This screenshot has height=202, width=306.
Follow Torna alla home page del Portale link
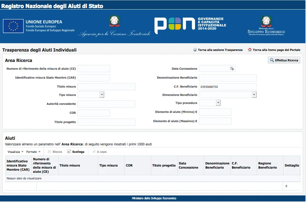coord(276,50)
